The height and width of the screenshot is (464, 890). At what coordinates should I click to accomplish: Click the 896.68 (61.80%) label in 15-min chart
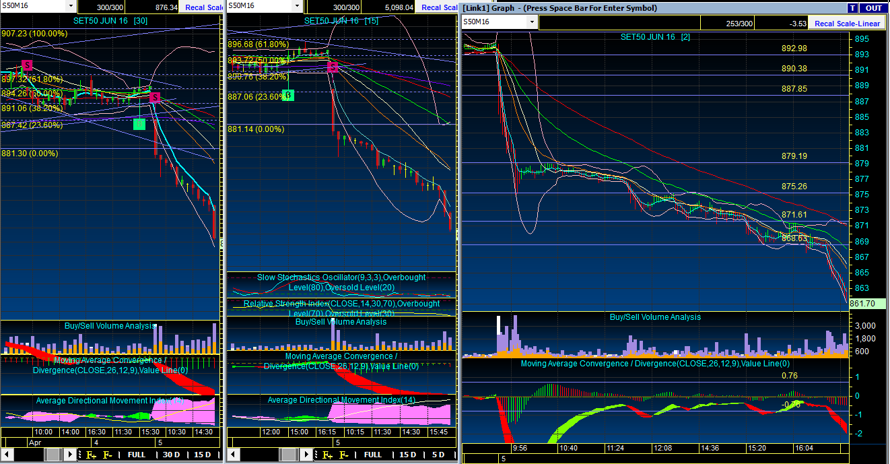(259, 44)
